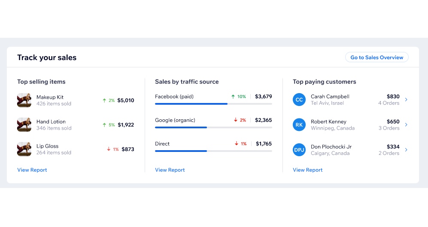
Task: Open the Hand Lotion product thumbnail
Action: (x=24, y=125)
